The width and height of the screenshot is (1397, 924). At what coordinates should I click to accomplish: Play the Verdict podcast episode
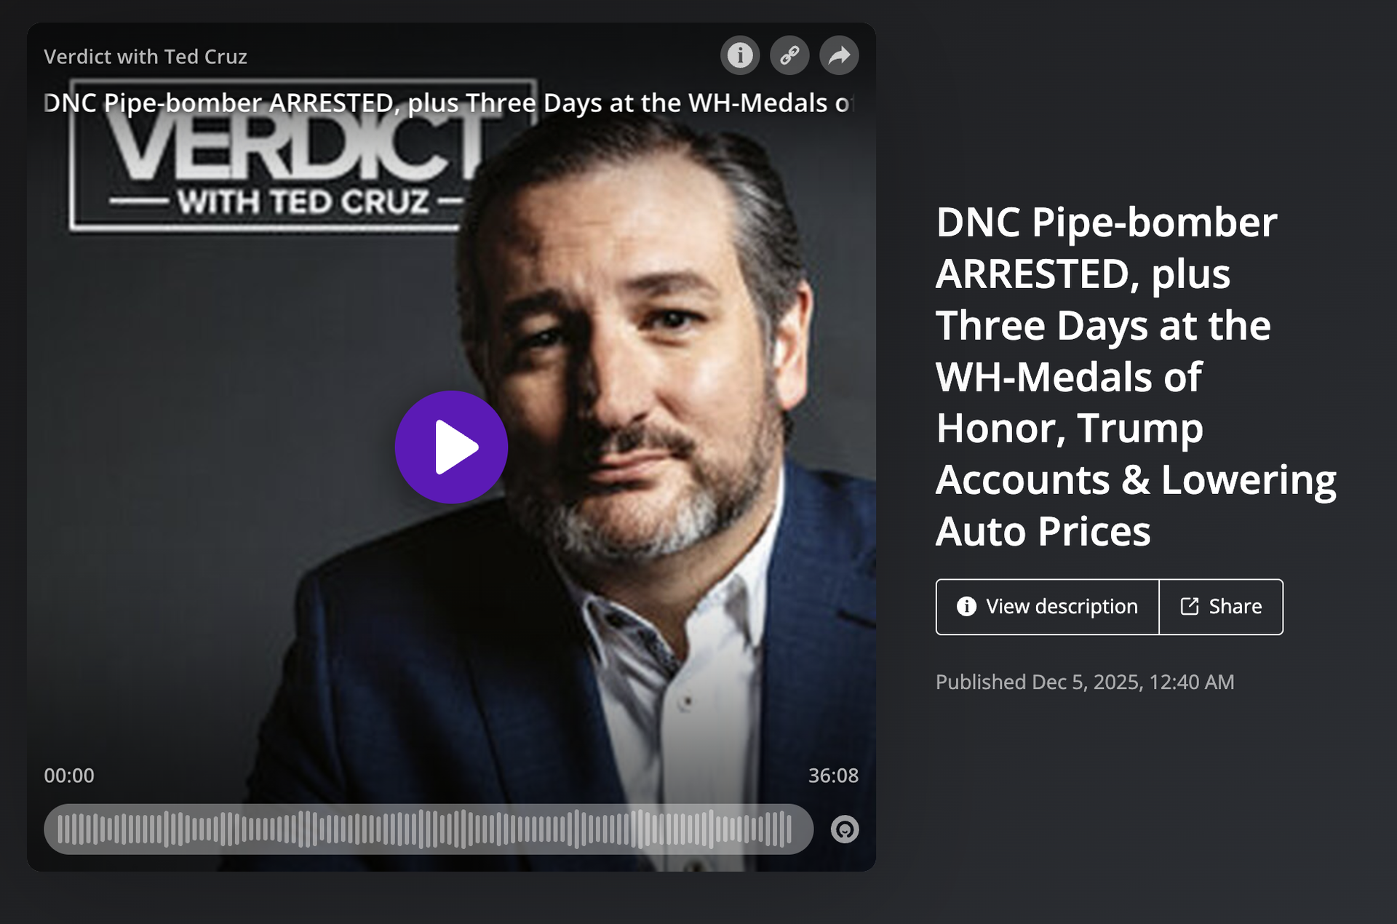click(x=451, y=447)
